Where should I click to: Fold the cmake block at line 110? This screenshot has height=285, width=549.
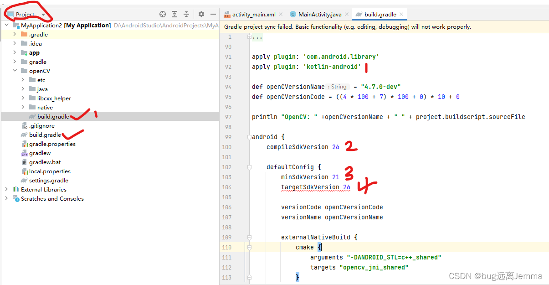[x=249, y=247]
